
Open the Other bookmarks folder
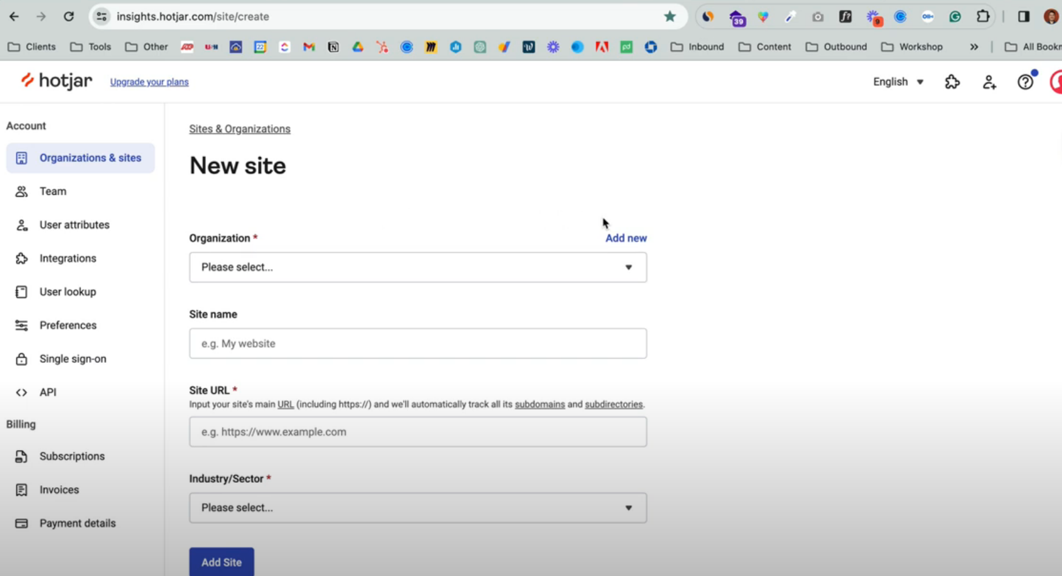146,47
